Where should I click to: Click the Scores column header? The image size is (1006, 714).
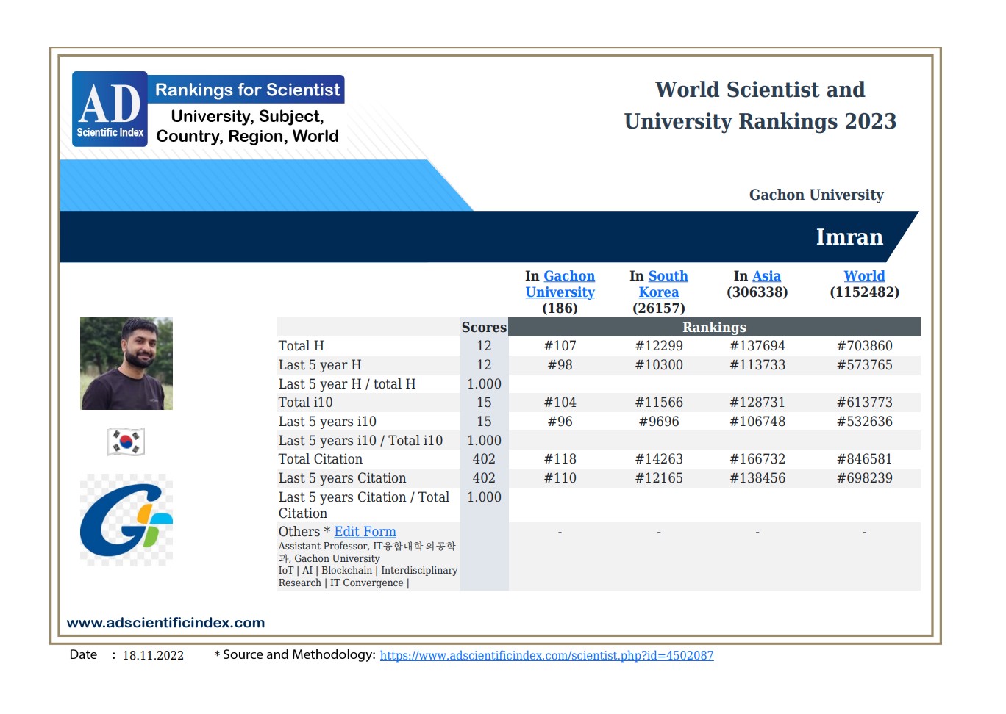click(x=484, y=328)
